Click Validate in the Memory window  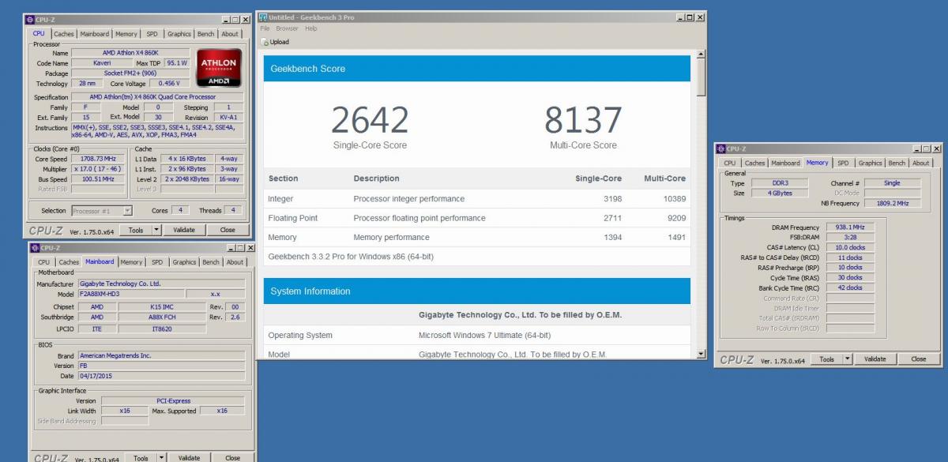tap(875, 359)
